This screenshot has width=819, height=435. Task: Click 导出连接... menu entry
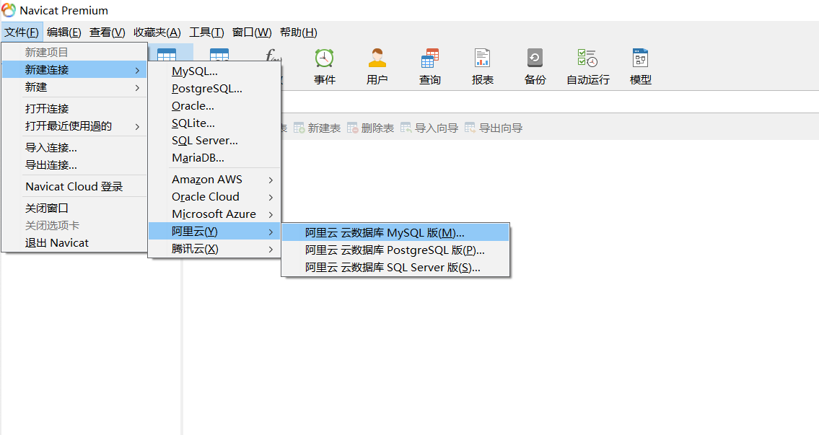pos(74,165)
